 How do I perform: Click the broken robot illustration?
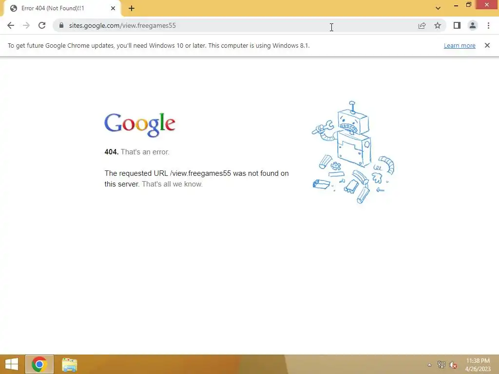(353, 152)
